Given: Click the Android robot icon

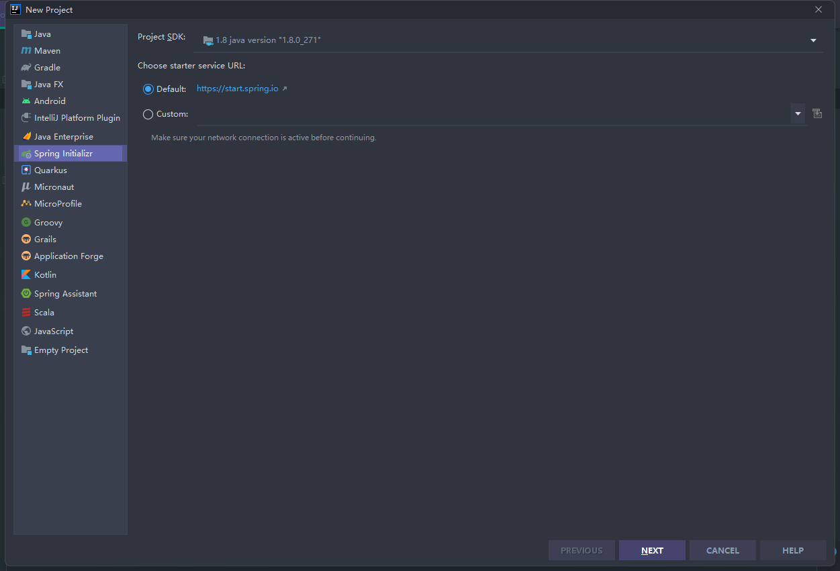Looking at the screenshot, I should (26, 101).
